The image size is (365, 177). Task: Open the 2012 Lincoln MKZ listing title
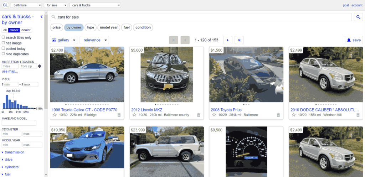(x=146, y=110)
